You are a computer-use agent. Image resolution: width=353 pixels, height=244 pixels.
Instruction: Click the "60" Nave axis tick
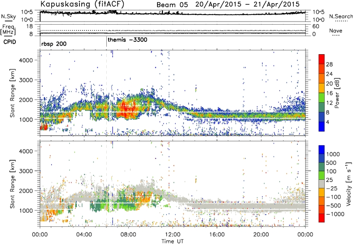click(x=315, y=26)
